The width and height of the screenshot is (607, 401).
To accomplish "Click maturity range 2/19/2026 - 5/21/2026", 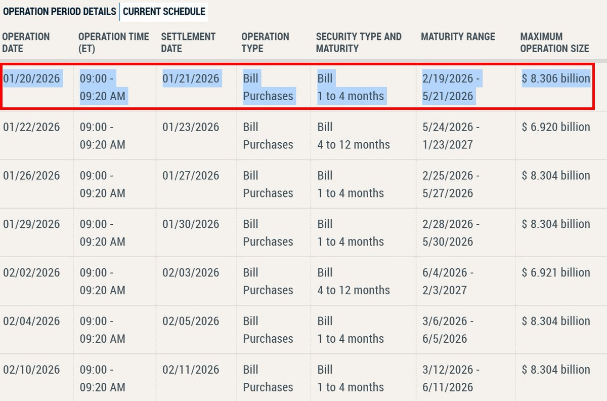I will click(451, 87).
